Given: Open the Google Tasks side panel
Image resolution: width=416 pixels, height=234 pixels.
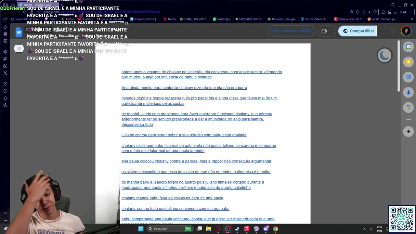Looking at the screenshot, I should coord(409,77).
